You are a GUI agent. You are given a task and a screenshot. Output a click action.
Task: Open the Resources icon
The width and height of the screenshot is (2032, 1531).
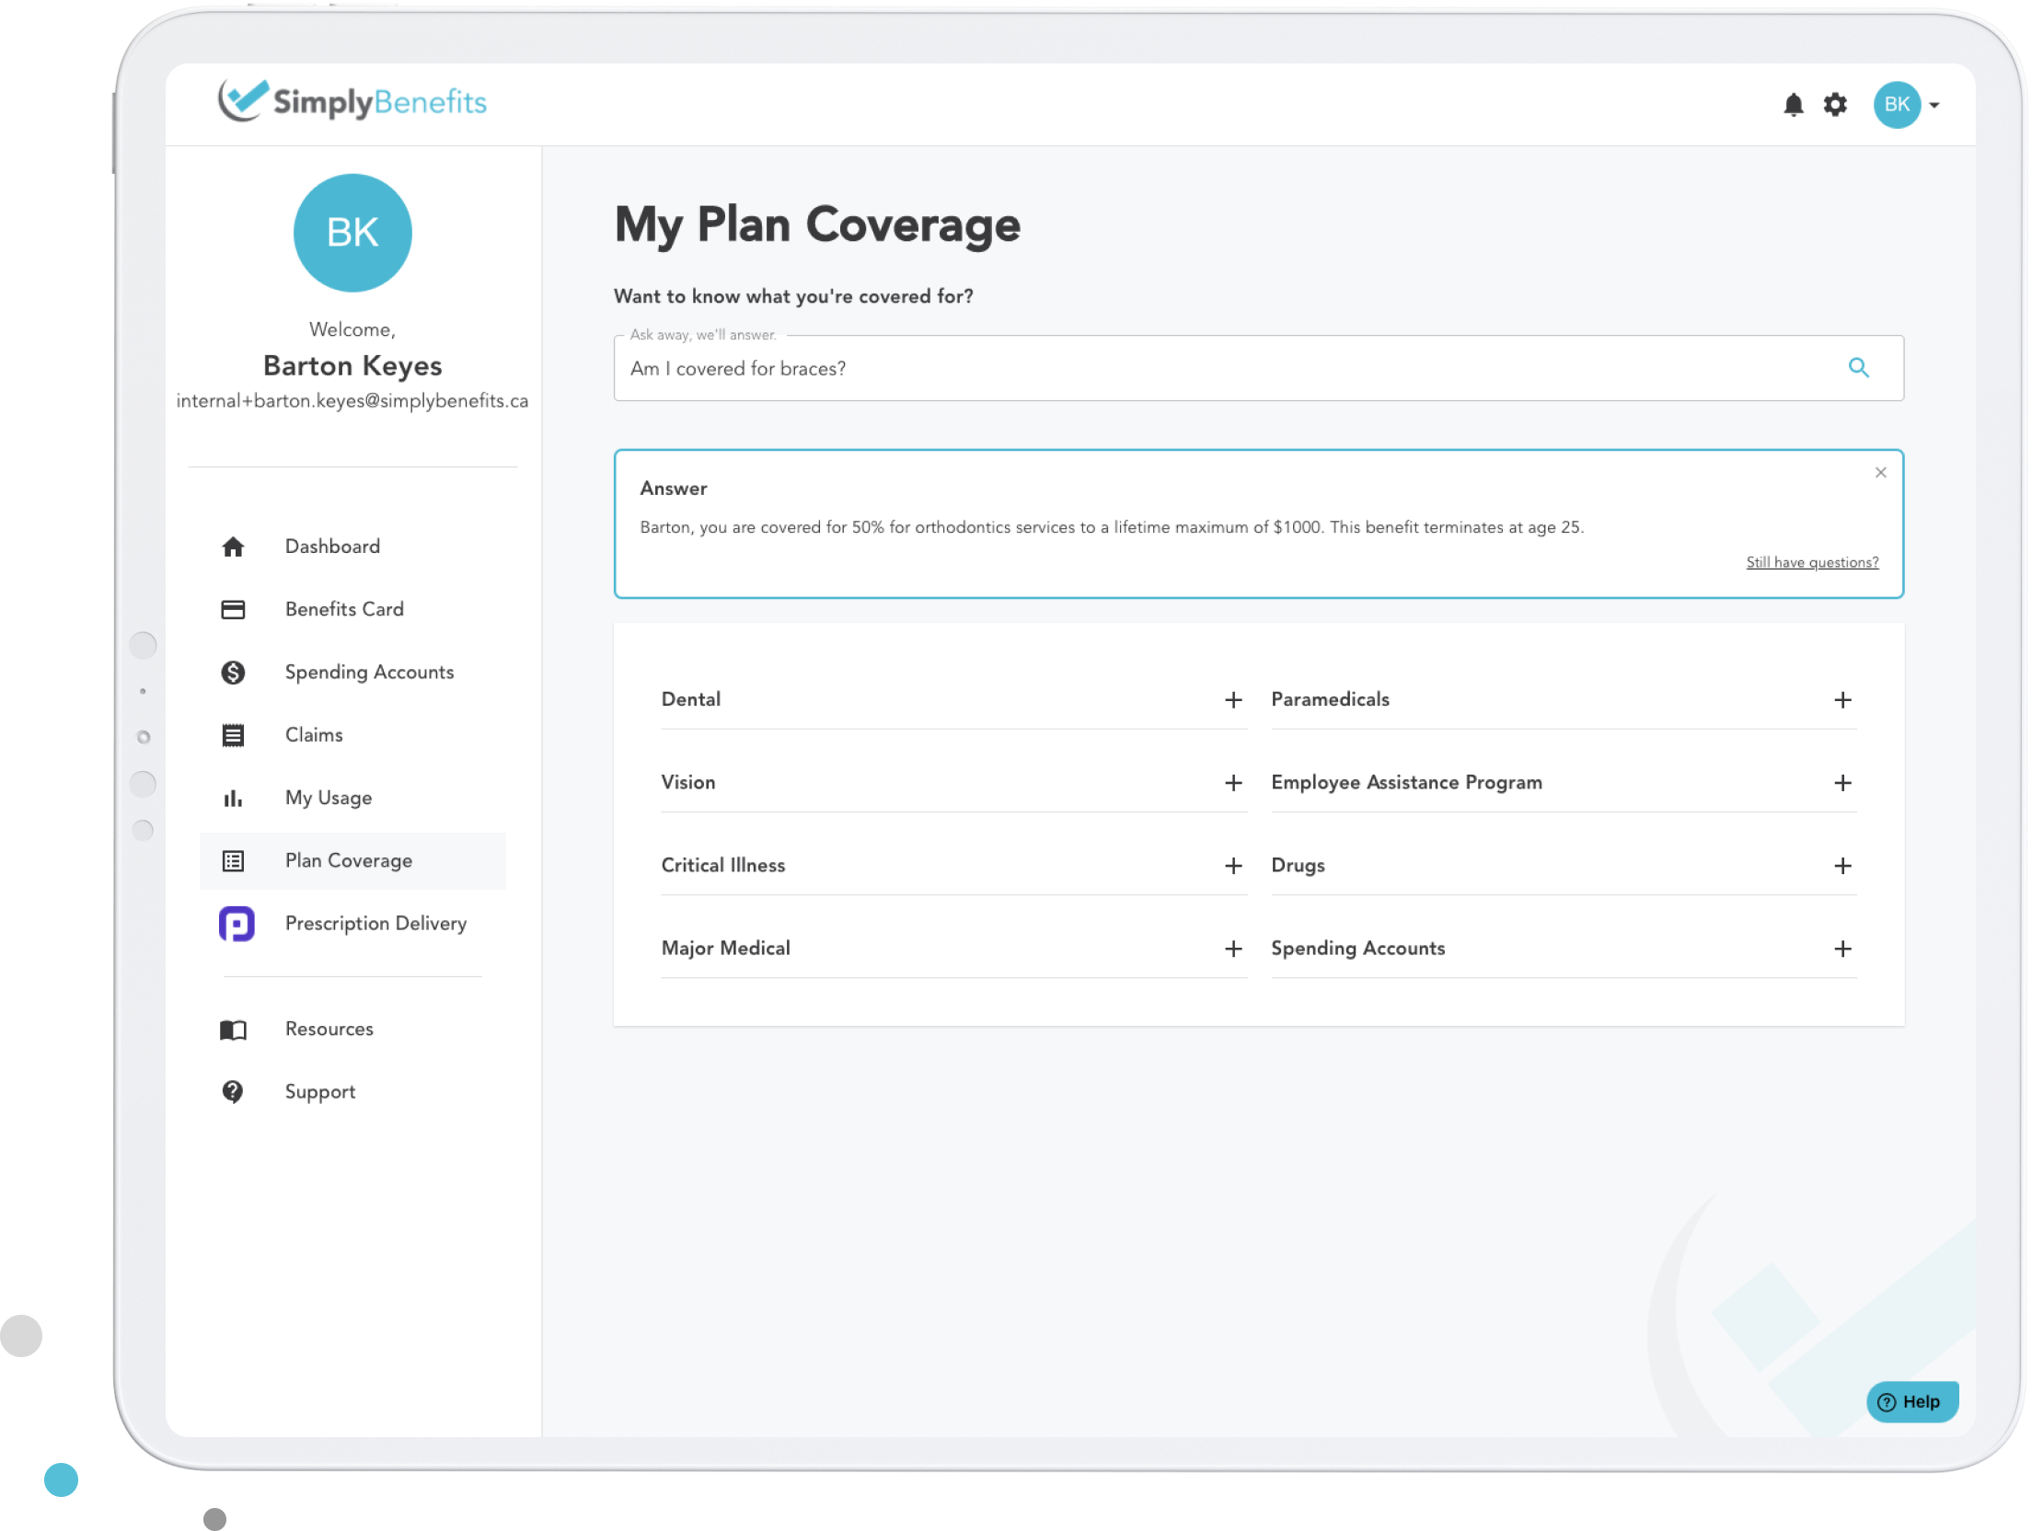(233, 1028)
